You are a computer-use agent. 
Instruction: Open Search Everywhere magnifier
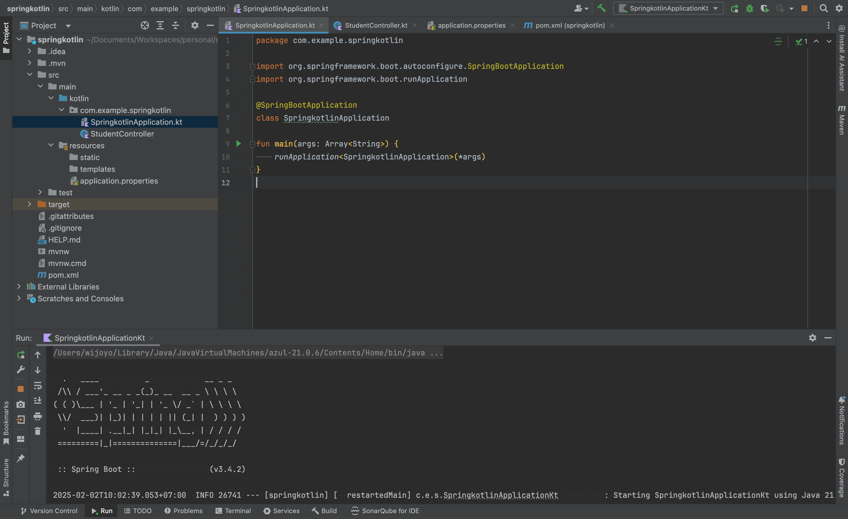(824, 8)
